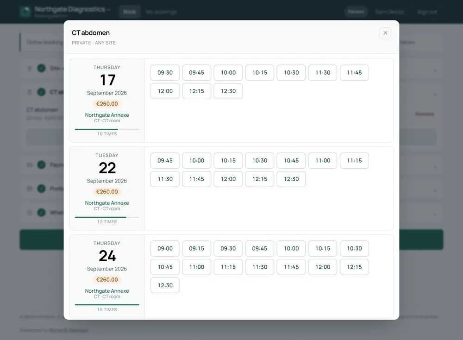Click the €260.00 price badge for Tuesday 22
The width and height of the screenshot is (463, 340).
(107, 192)
